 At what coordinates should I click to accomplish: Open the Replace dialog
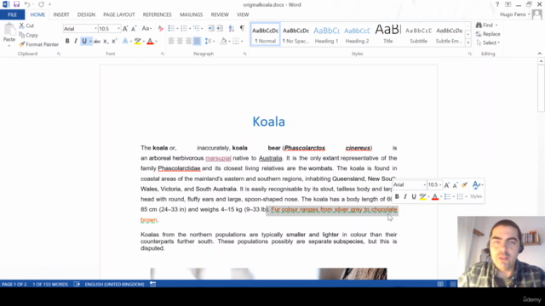point(488,34)
